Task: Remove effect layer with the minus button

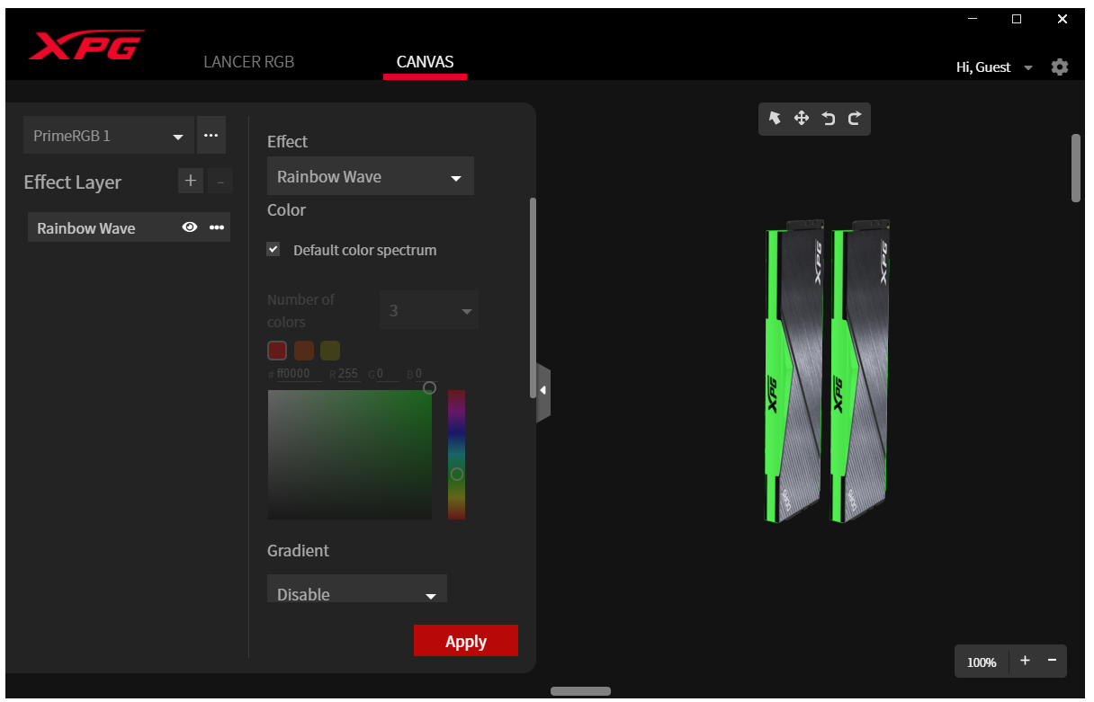Action: (x=220, y=181)
